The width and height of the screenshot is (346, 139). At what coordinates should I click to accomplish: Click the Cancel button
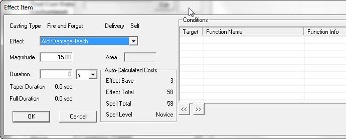click(x=78, y=116)
